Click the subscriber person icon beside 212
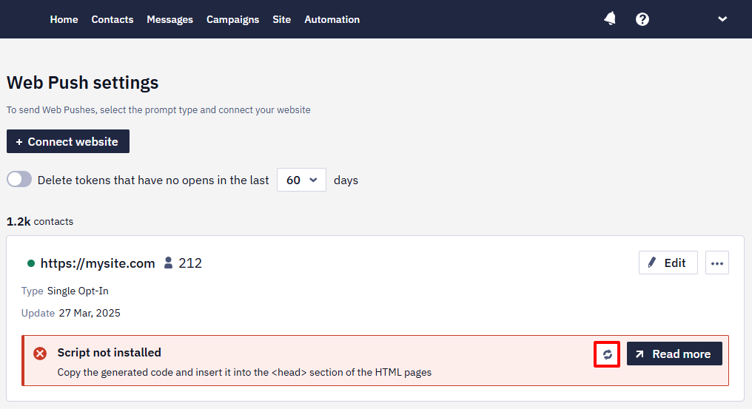This screenshot has height=409, width=752. coord(168,263)
